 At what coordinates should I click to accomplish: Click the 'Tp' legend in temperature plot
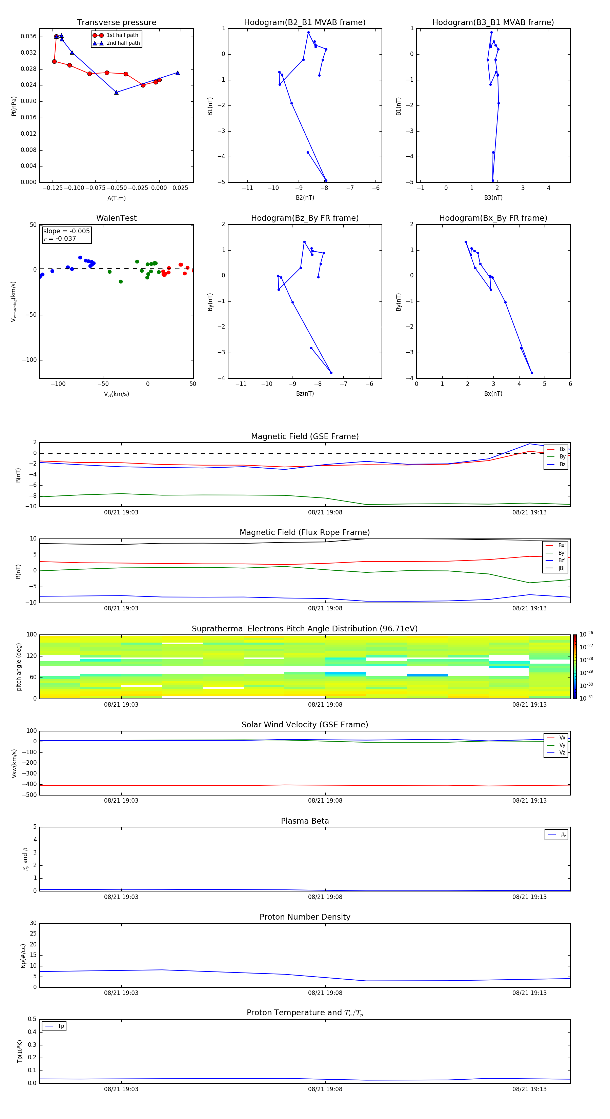pyautogui.click(x=54, y=1026)
